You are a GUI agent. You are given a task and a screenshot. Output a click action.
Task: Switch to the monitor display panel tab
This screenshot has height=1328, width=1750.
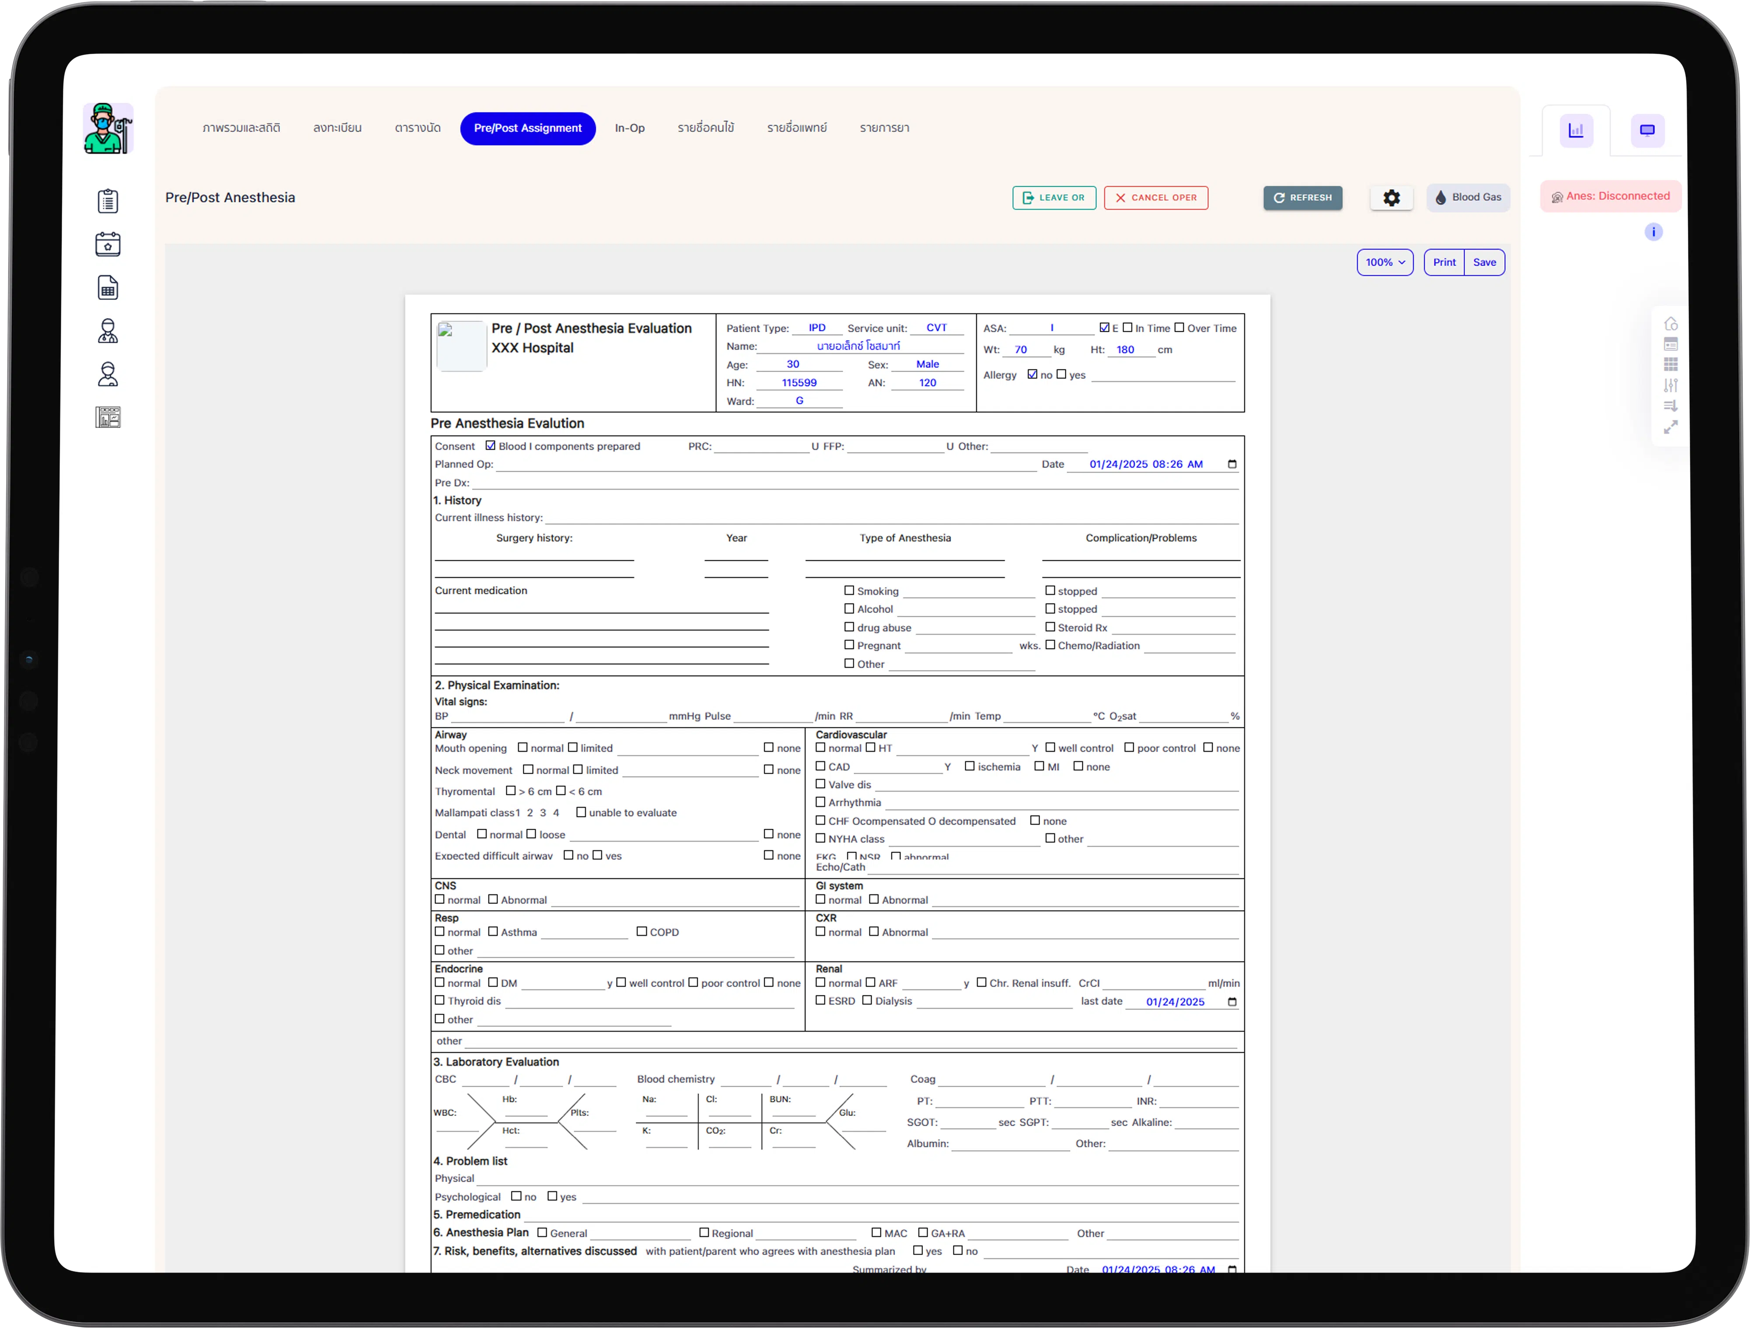(1647, 131)
